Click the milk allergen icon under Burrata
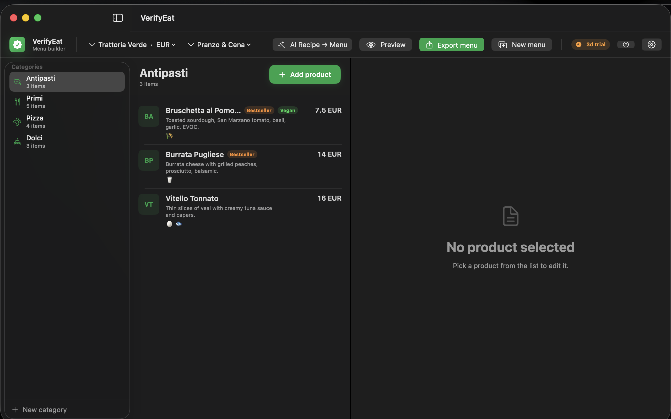This screenshot has width=671, height=419. pyautogui.click(x=170, y=180)
